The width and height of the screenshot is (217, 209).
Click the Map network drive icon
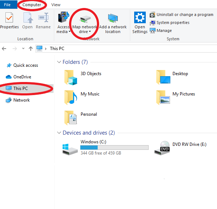tap(85, 18)
